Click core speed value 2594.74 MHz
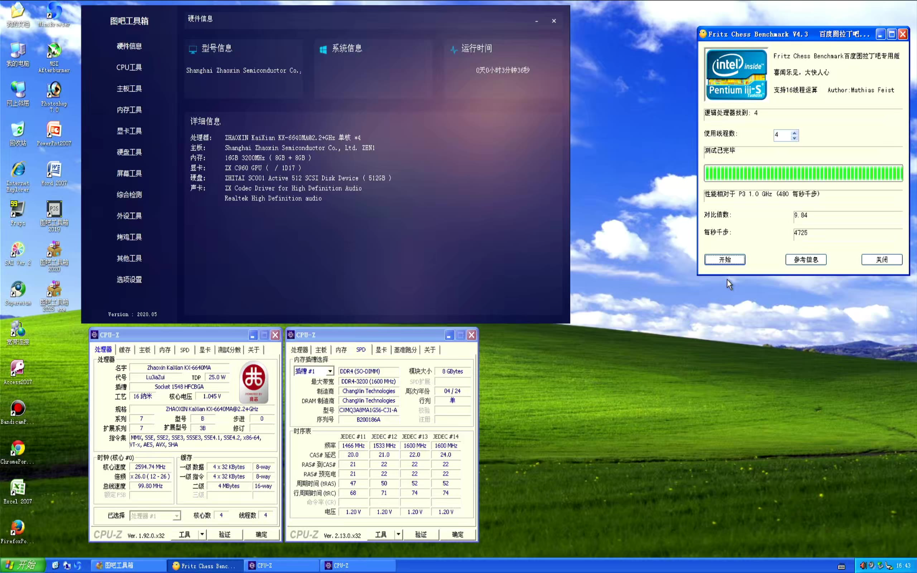Viewport: 917px width, 573px height. point(150,467)
